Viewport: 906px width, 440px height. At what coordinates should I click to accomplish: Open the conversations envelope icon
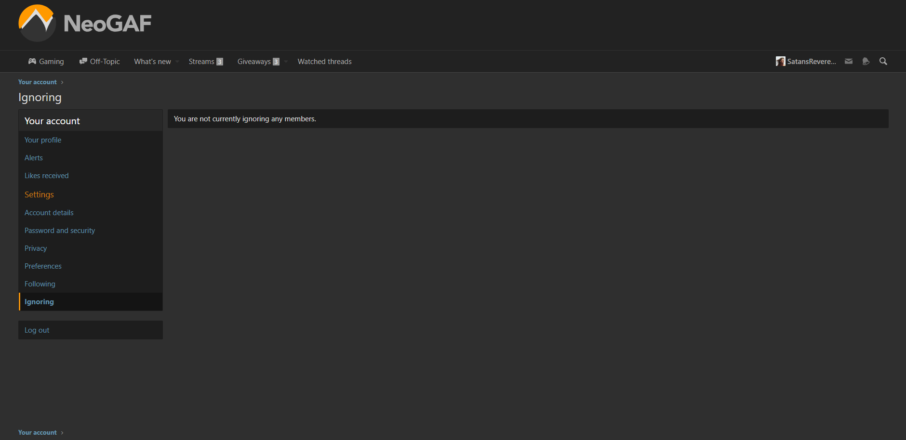point(849,61)
